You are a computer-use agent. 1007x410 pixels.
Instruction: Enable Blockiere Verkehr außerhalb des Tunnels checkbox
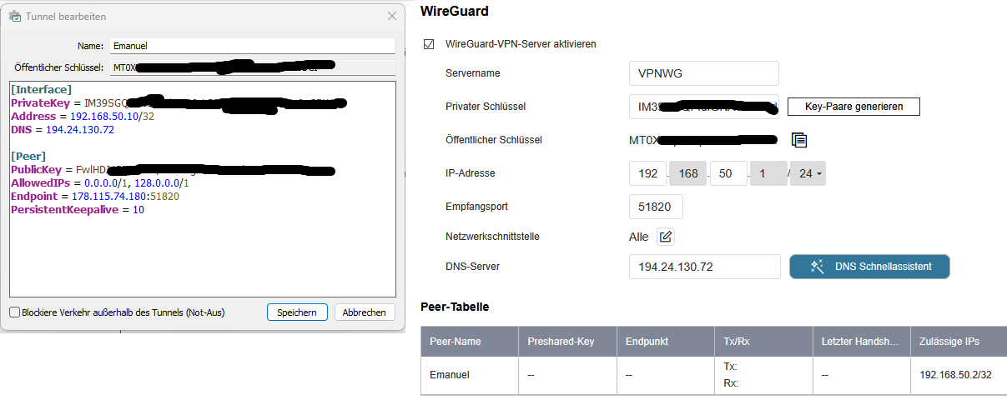pos(15,312)
